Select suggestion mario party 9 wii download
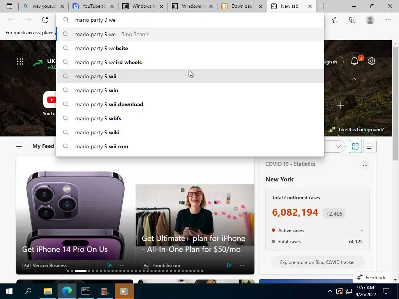The image size is (399, 299). coord(190,104)
